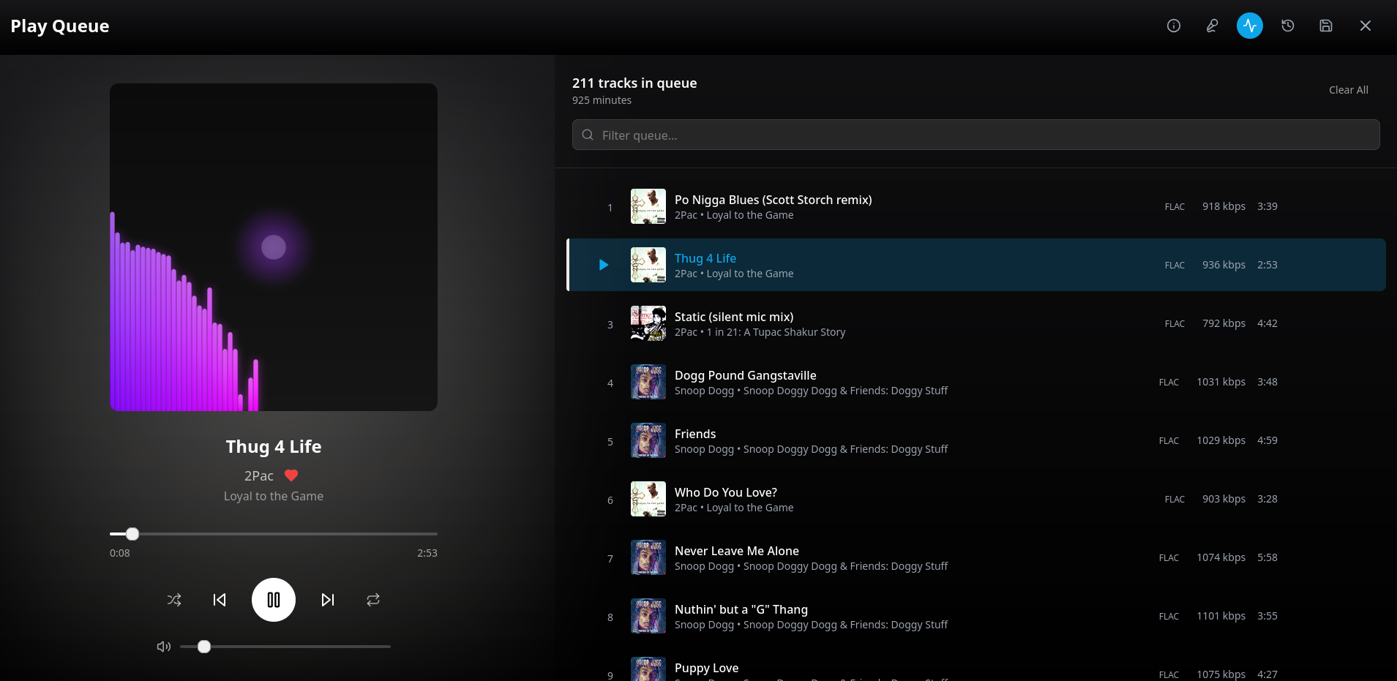The width and height of the screenshot is (1397, 681).
Task: Open play history icon
Action: coord(1288,26)
